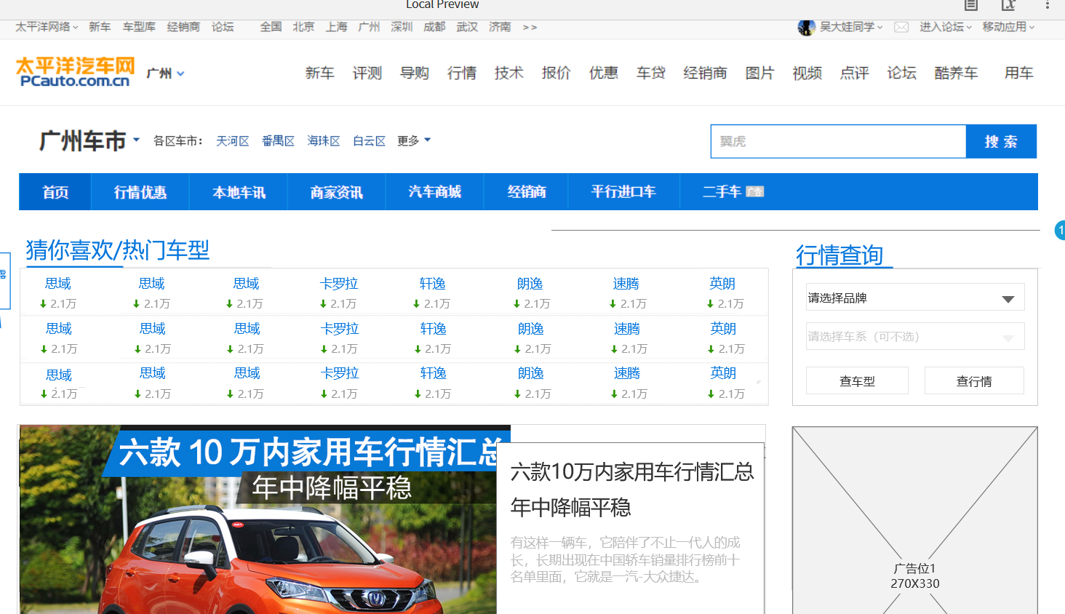Click the 查行情 button
Screen dimensions: 1065x614
tap(974, 380)
